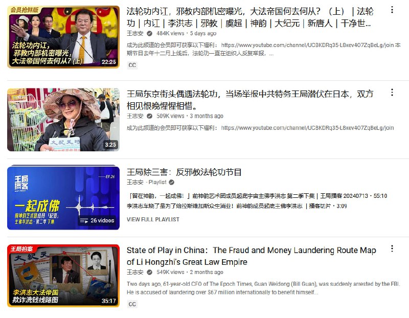Click the CC badge under the first video
409x318 pixels.
click(x=132, y=65)
